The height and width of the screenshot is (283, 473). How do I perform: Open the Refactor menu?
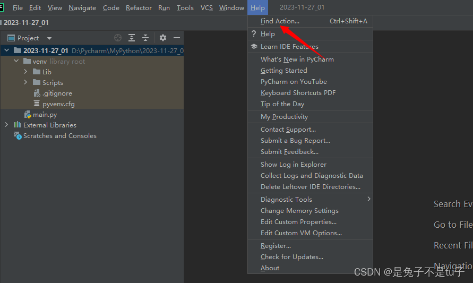(x=139, y=8)
